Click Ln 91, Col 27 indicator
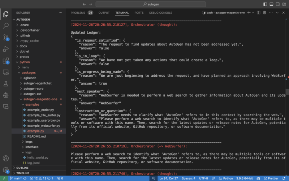This screenshot has height=181, width=289. pos(169,178)
